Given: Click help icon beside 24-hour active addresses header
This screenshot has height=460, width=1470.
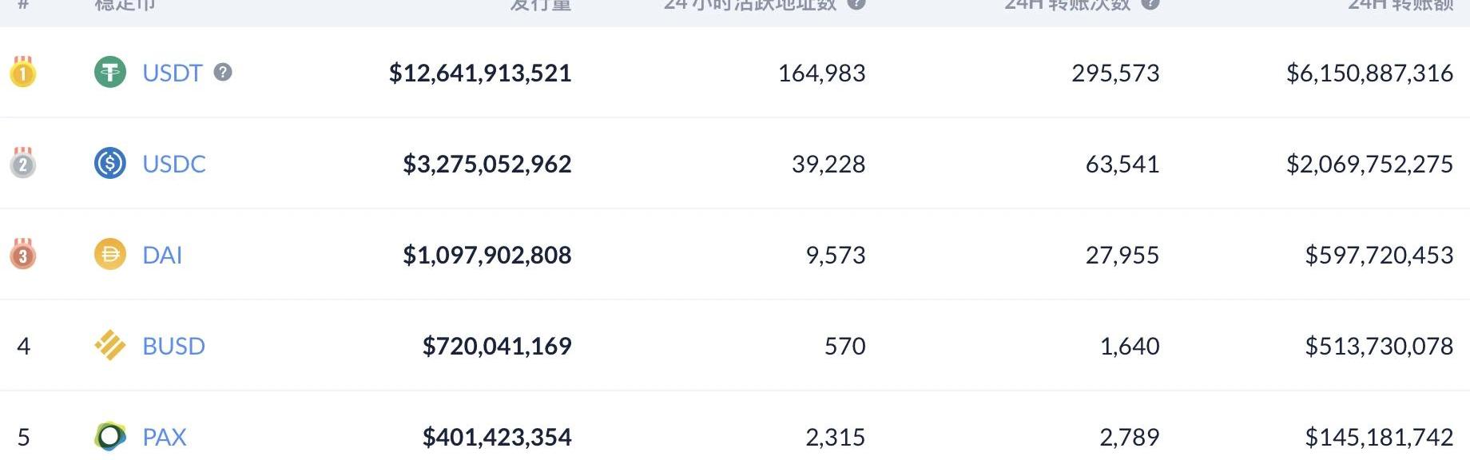Looking at the screenshot, I should [x=856, y=3].
